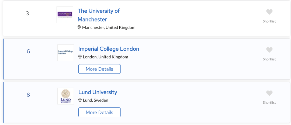Click the location pin next to London, United Kingdom

click(x=80, y=57)
